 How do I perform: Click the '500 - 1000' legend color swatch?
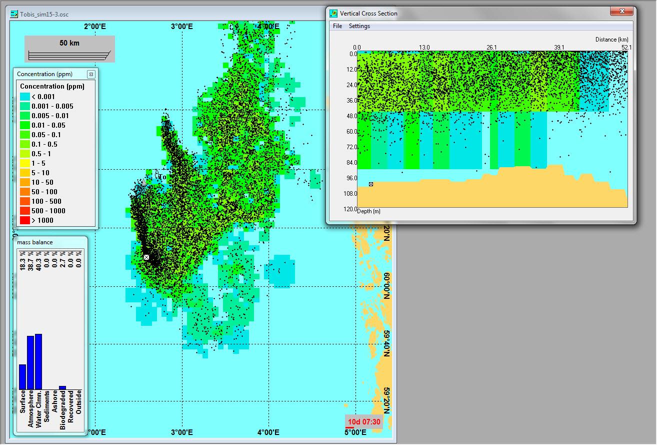point(24,211)
